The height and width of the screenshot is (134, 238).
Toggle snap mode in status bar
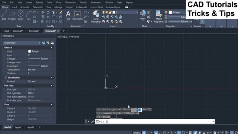pyautogui.click(x=148, y=133)
